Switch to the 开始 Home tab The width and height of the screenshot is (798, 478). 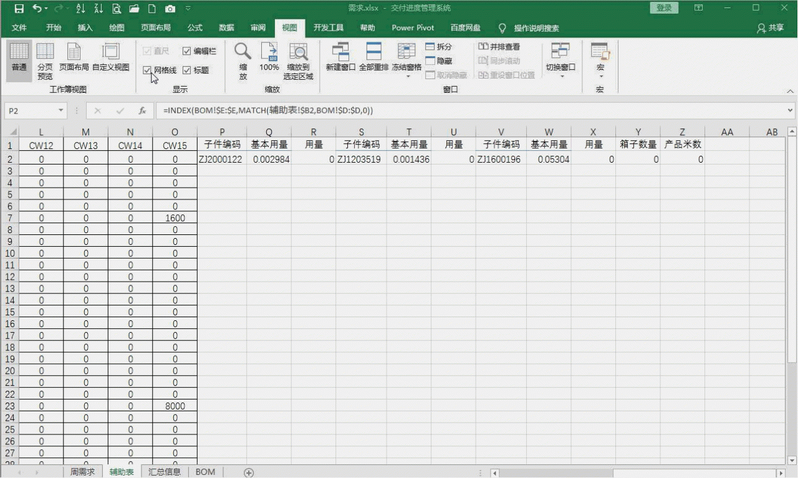tap(54, 28)
